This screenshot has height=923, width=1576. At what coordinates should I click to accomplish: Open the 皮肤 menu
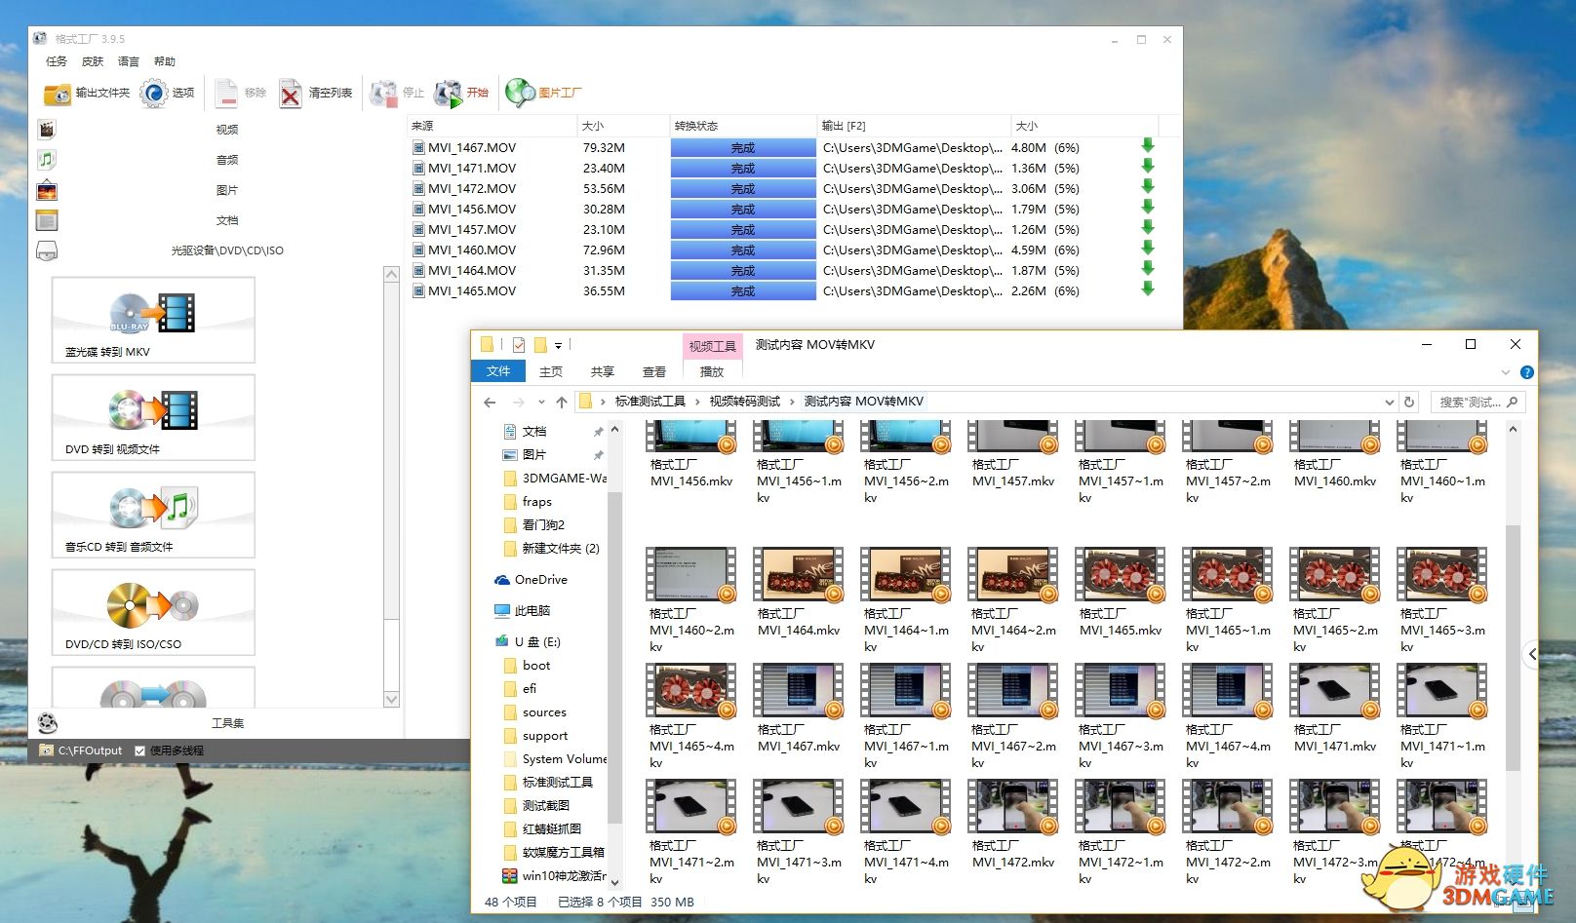(x=93, y=61)
